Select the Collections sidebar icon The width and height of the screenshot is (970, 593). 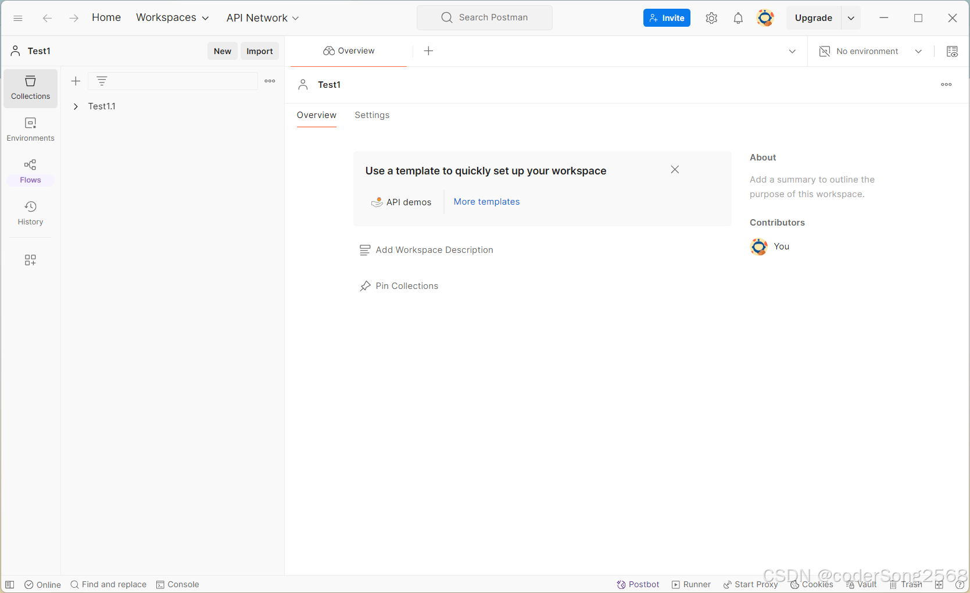click(30, 88)
